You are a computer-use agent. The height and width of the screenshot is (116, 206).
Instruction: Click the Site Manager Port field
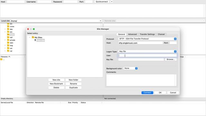tap(173, 43)
